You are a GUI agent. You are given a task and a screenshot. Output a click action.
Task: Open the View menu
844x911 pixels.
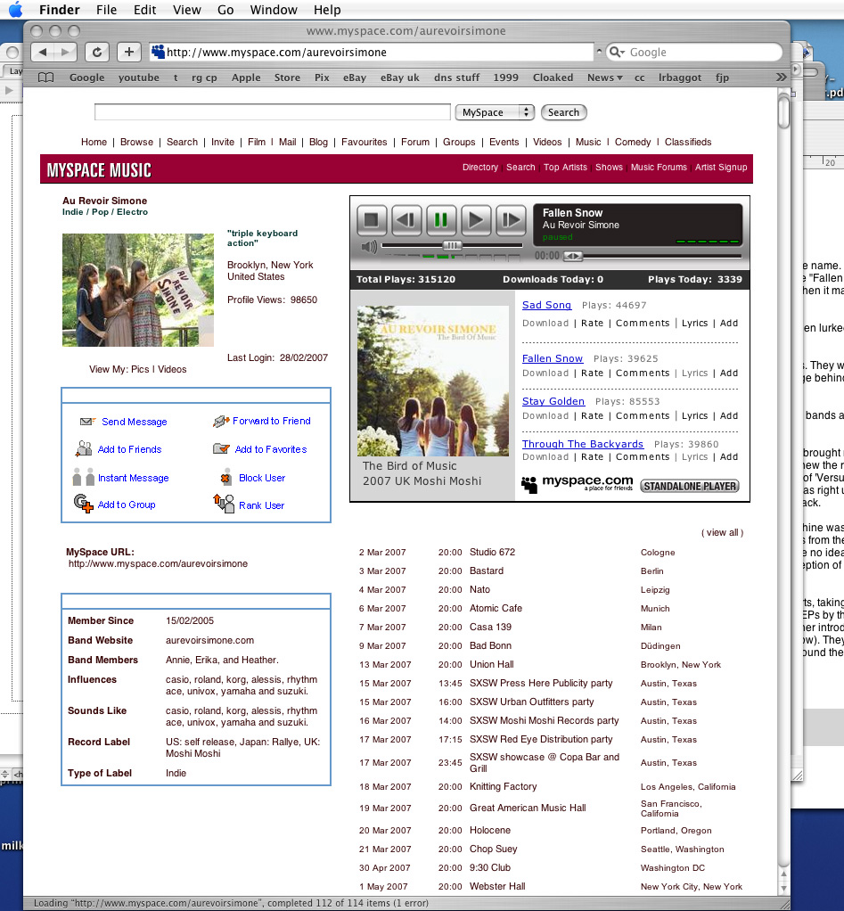click(187, 10)
